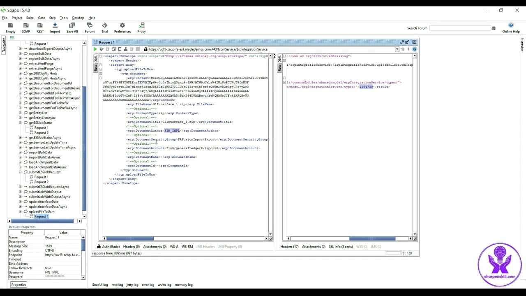This screenshot has width=526, height=296.
Task: Open the Tools menu
Action: pos(64,18)
